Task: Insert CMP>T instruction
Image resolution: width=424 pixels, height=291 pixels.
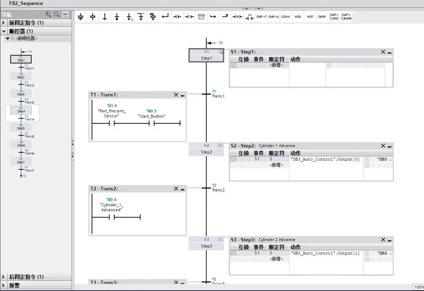Action: (x=261, y=17)
